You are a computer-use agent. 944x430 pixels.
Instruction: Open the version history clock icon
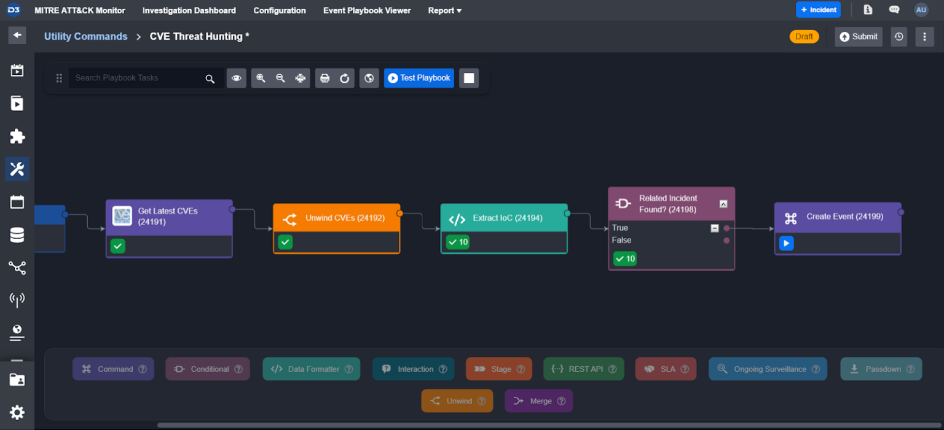tap(899, 36)
